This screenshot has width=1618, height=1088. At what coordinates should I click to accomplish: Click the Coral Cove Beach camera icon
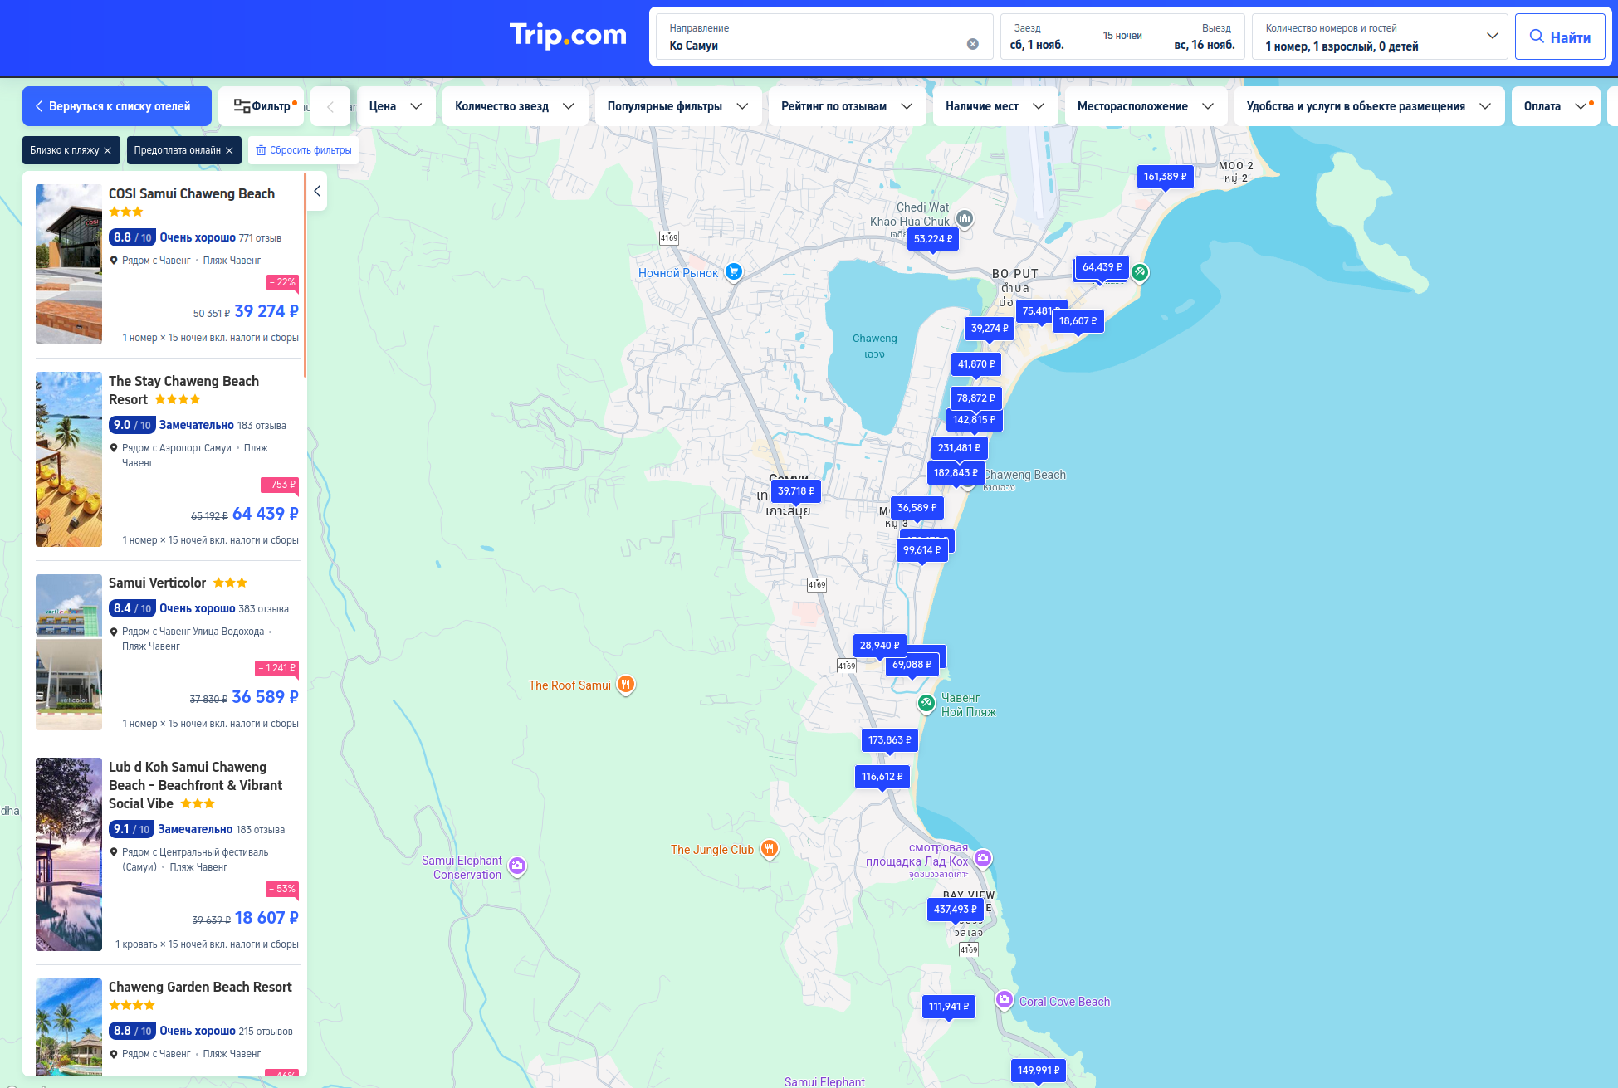coord(1004,999)
